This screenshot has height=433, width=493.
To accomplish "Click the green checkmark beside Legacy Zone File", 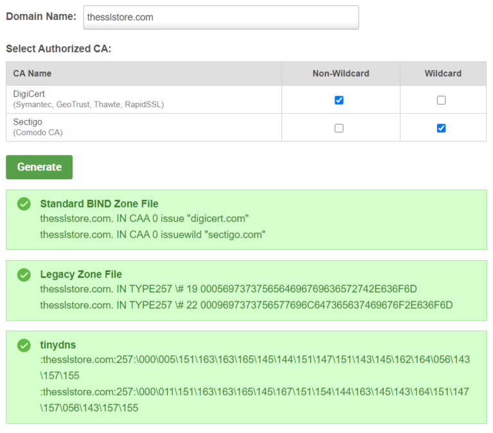I will (24, 275).
